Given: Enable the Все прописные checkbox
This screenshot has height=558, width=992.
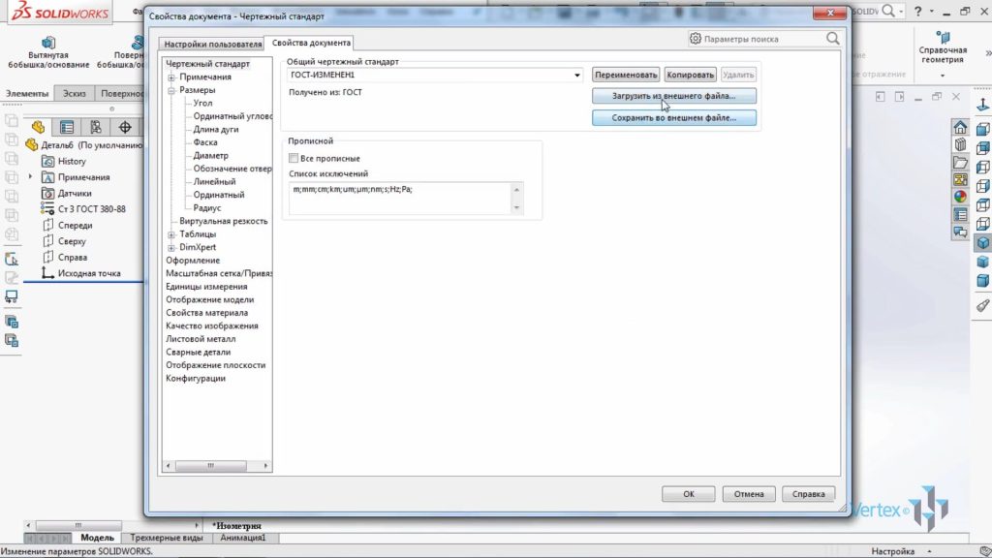Looking at the screenshot, I should pos(293,158).
